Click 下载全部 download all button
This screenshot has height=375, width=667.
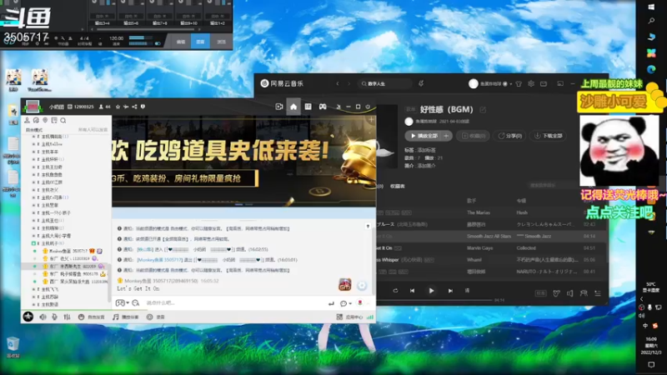click(549, 136)
